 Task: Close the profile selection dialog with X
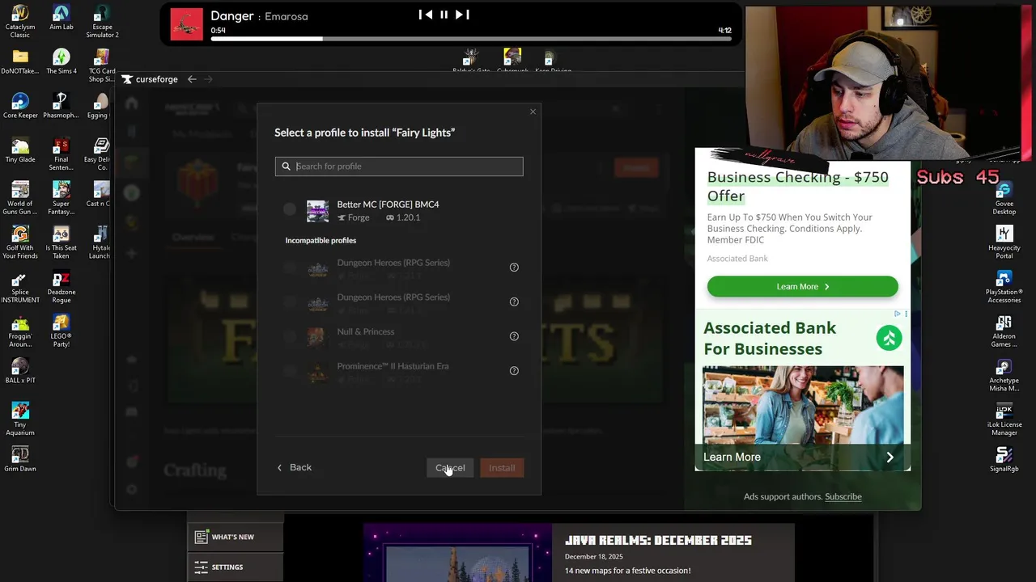533,112
